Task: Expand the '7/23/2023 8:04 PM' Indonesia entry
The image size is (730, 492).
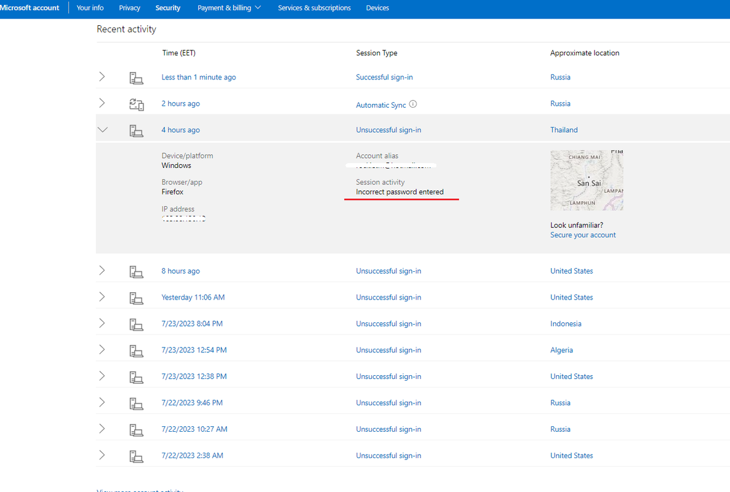Action: click(102, 323)
